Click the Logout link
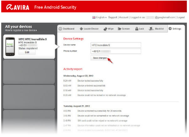Viewport: 189px width, 137px height. (x=181, y=17)
